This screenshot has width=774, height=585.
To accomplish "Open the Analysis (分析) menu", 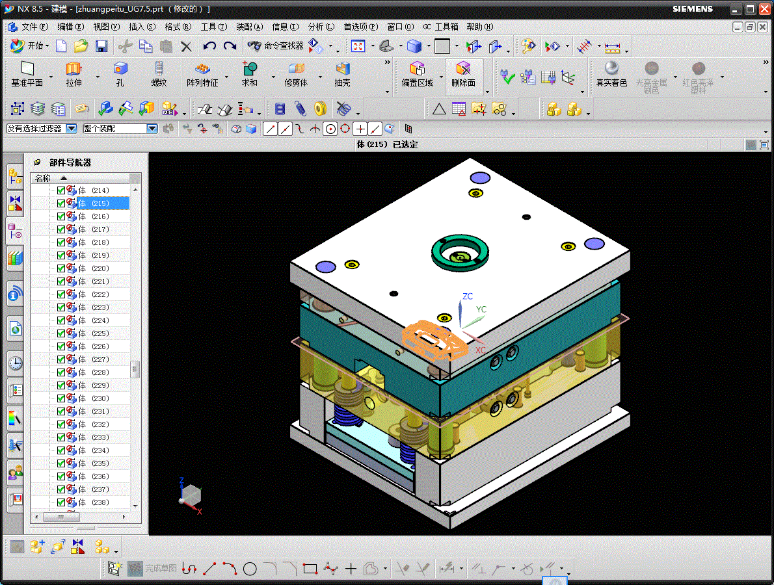I will [x=321, y=27].
